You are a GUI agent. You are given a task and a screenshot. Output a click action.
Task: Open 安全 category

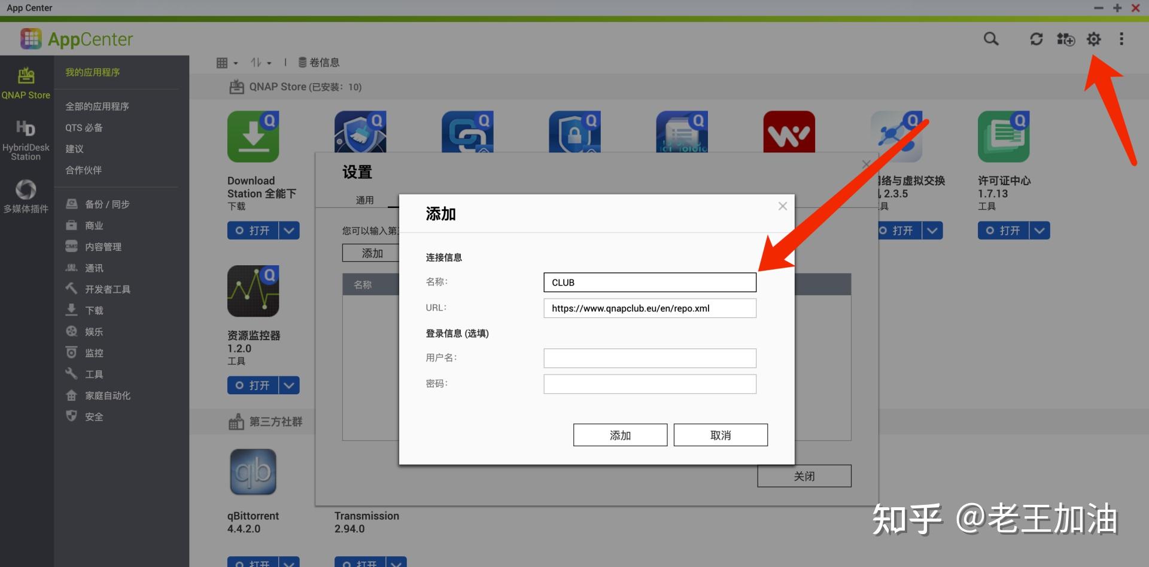click(84, 416)
